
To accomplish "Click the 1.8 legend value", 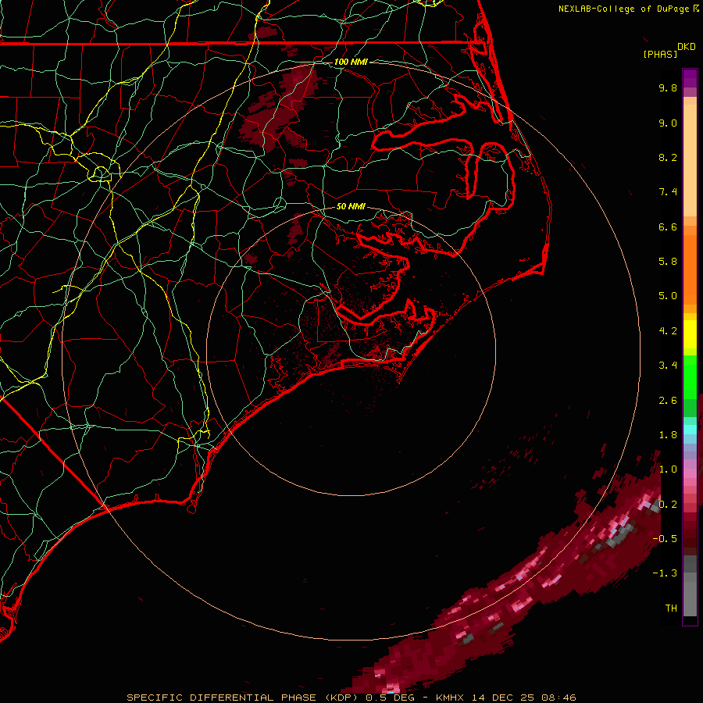I will tap(668, 435).
